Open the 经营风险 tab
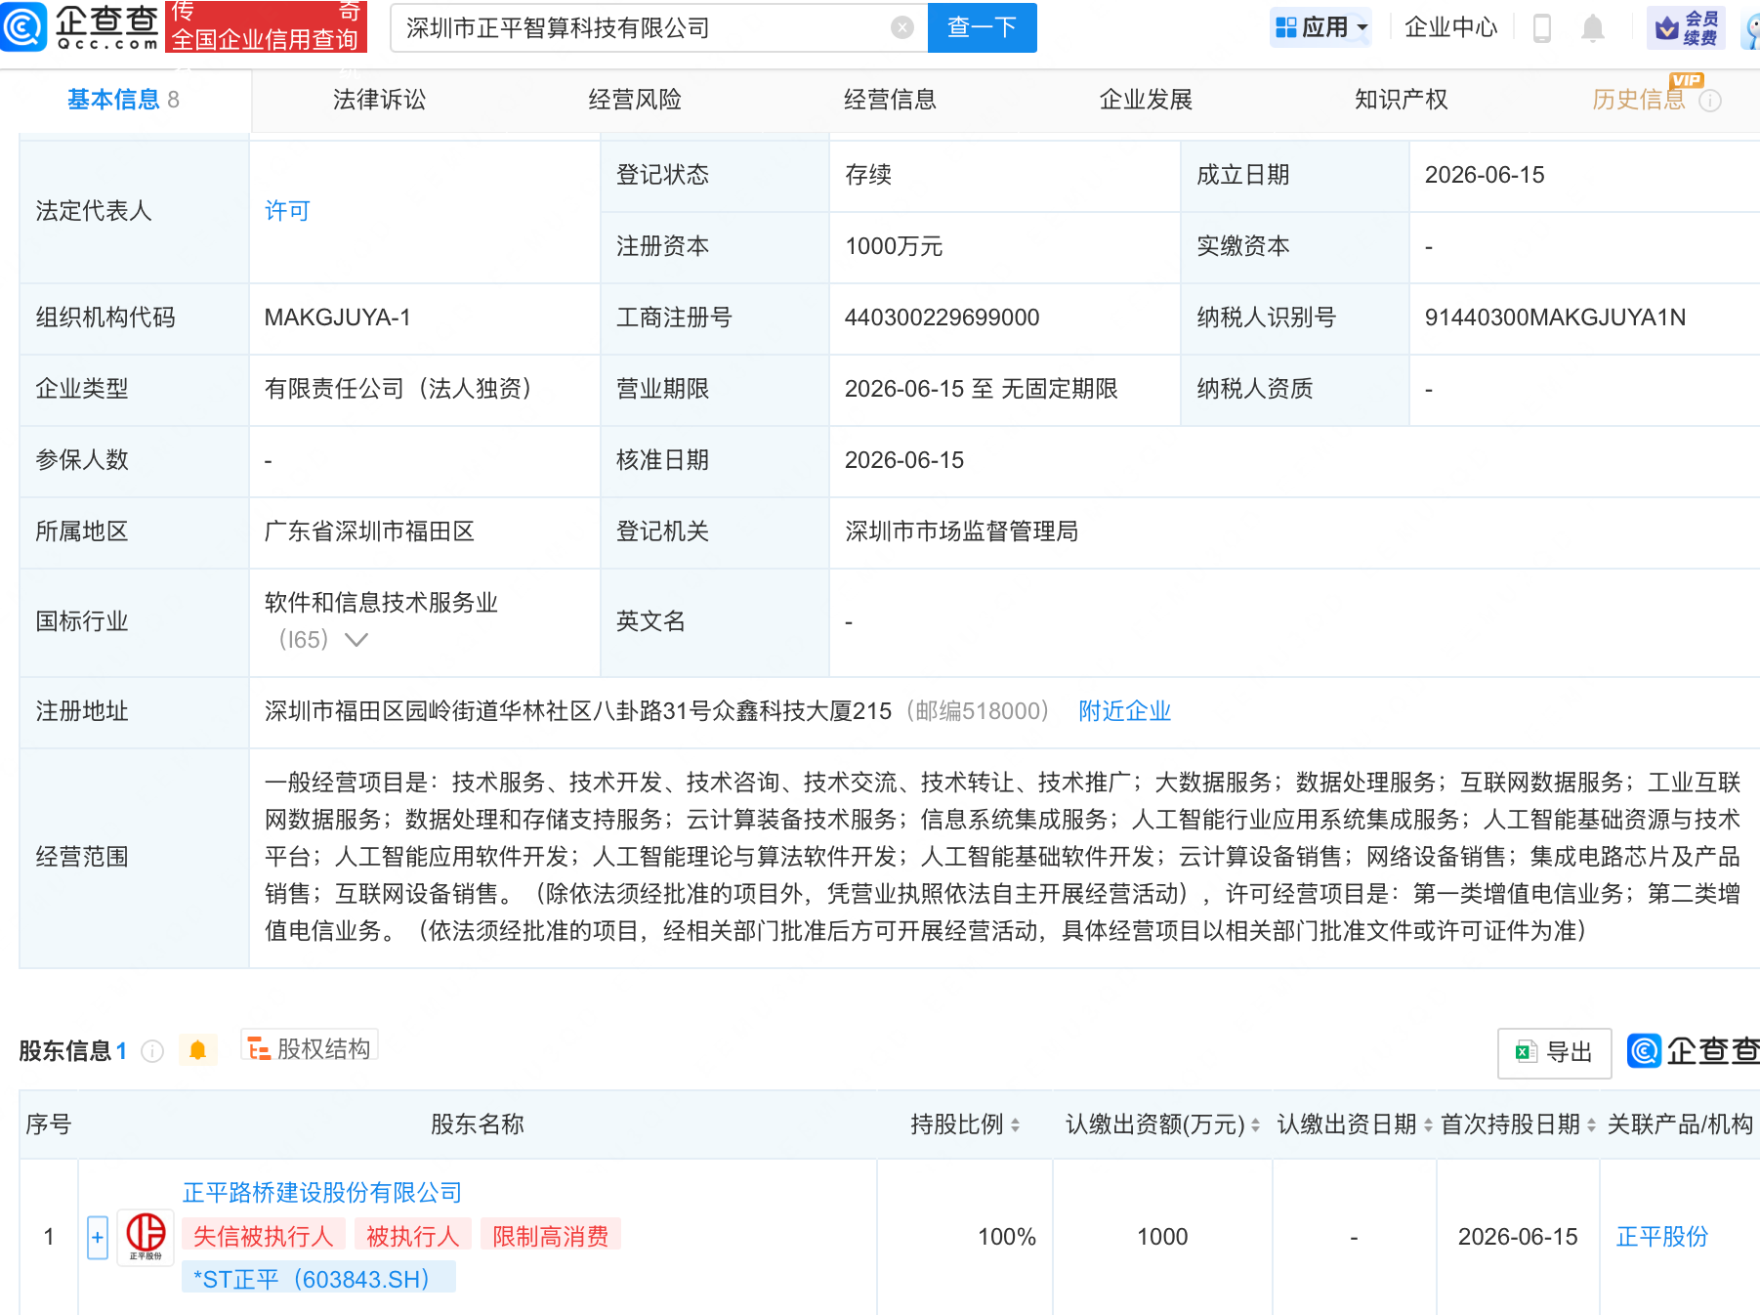 (x=635, y=100)
